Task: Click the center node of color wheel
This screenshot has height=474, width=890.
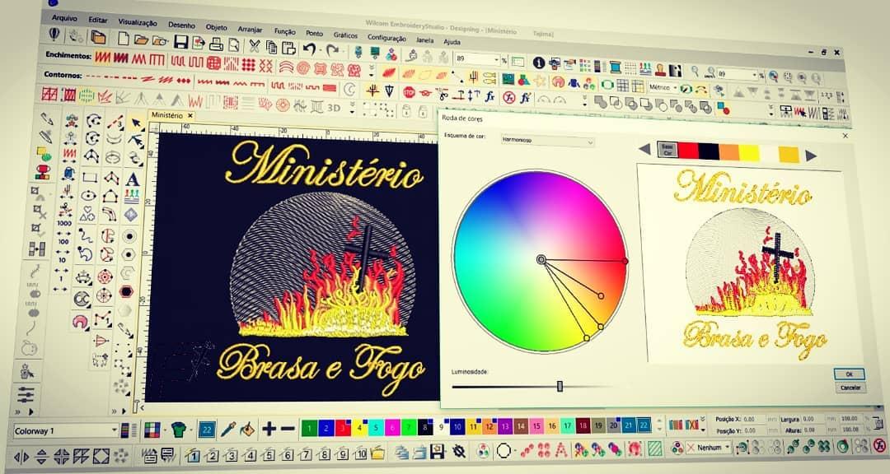Action: click(541, 259)
